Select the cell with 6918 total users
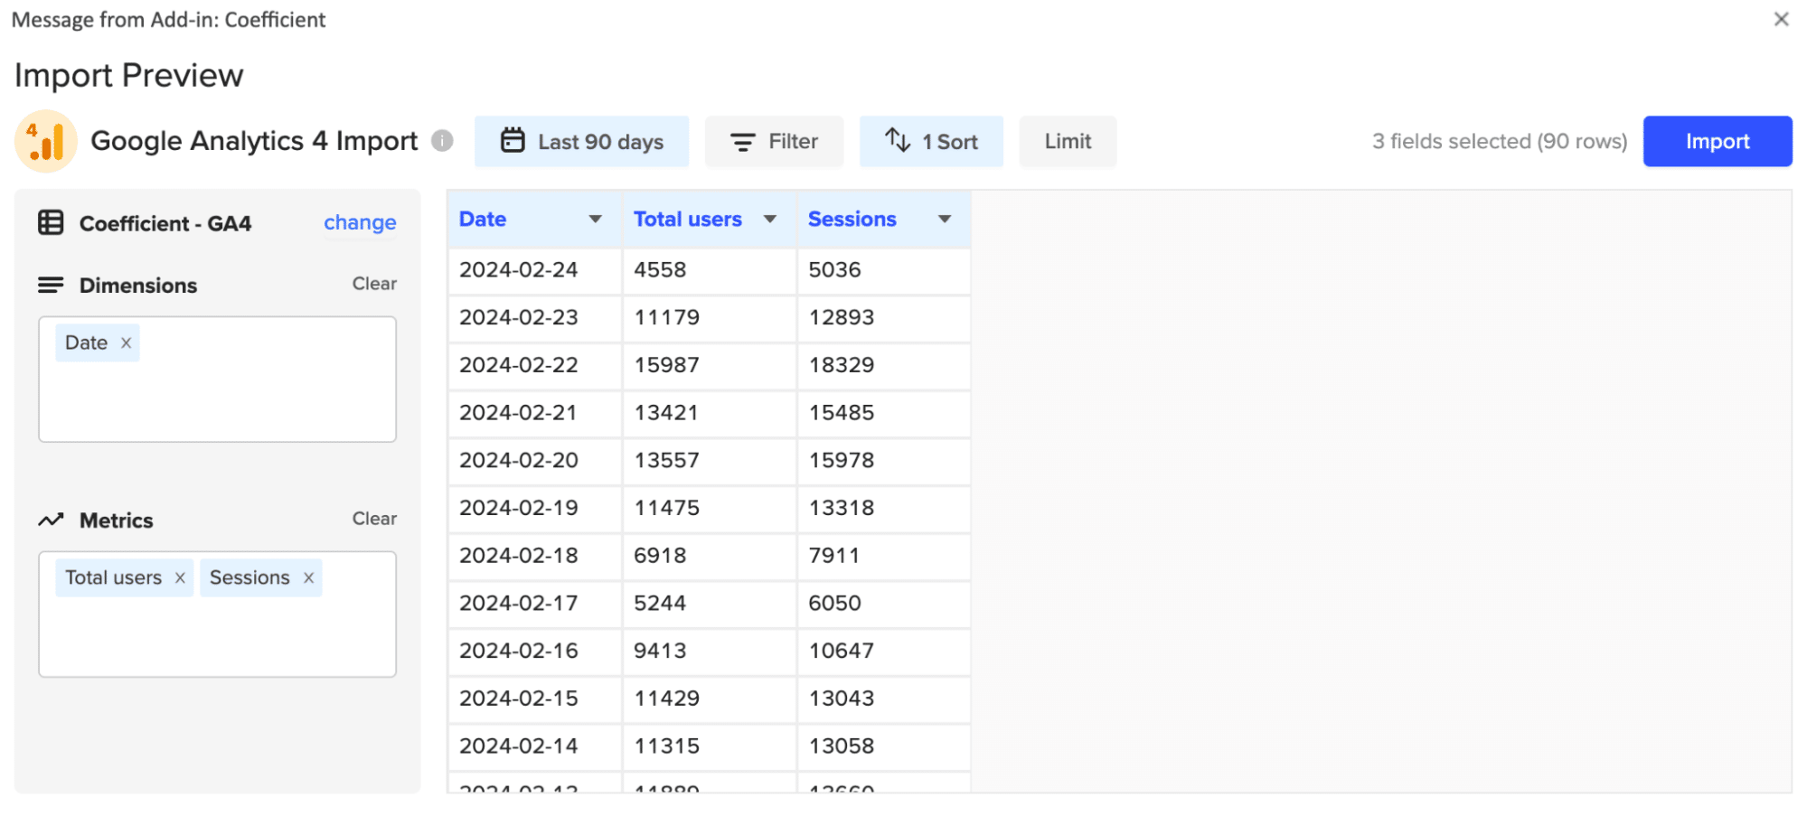 point(709,557)
